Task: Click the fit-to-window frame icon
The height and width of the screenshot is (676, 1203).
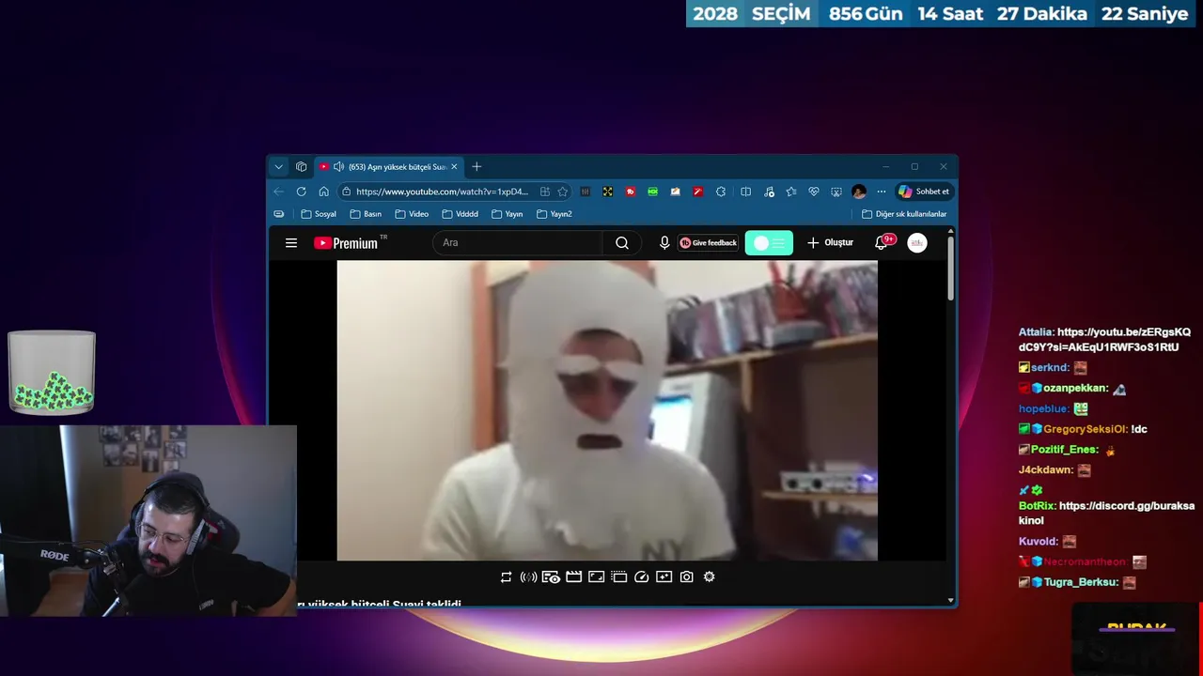Action: tap(596, 576)
